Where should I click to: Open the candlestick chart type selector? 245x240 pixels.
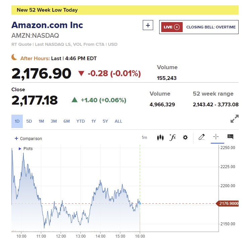click(x=160, y=137)
